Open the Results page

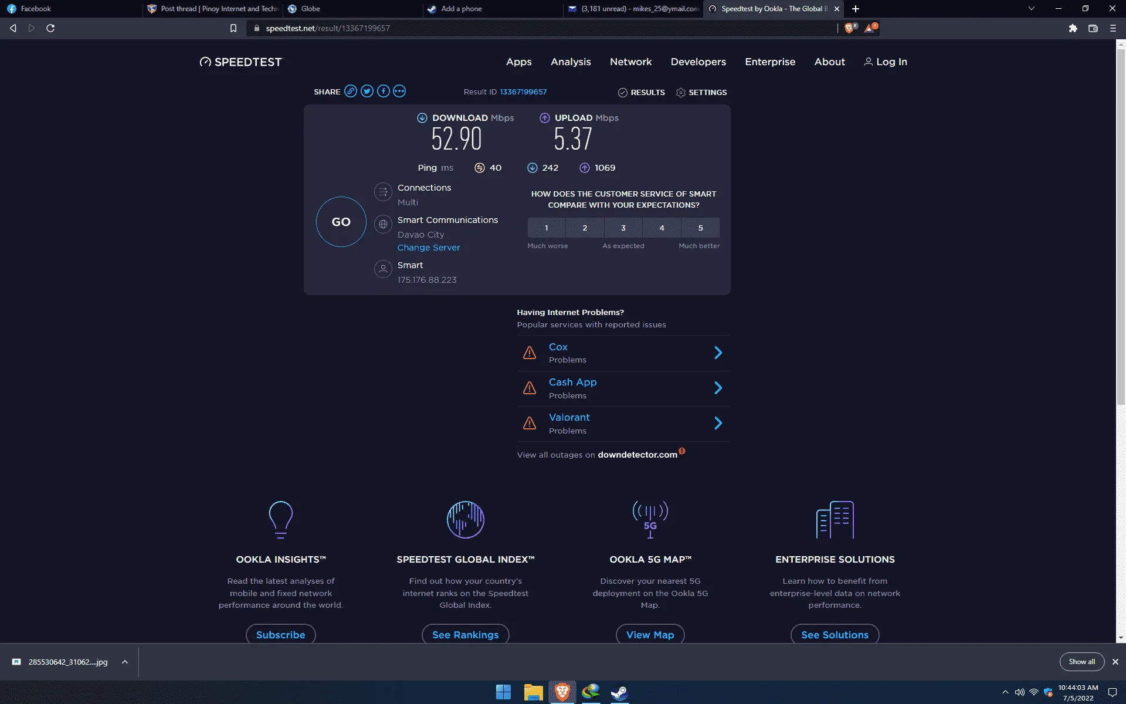642,92
